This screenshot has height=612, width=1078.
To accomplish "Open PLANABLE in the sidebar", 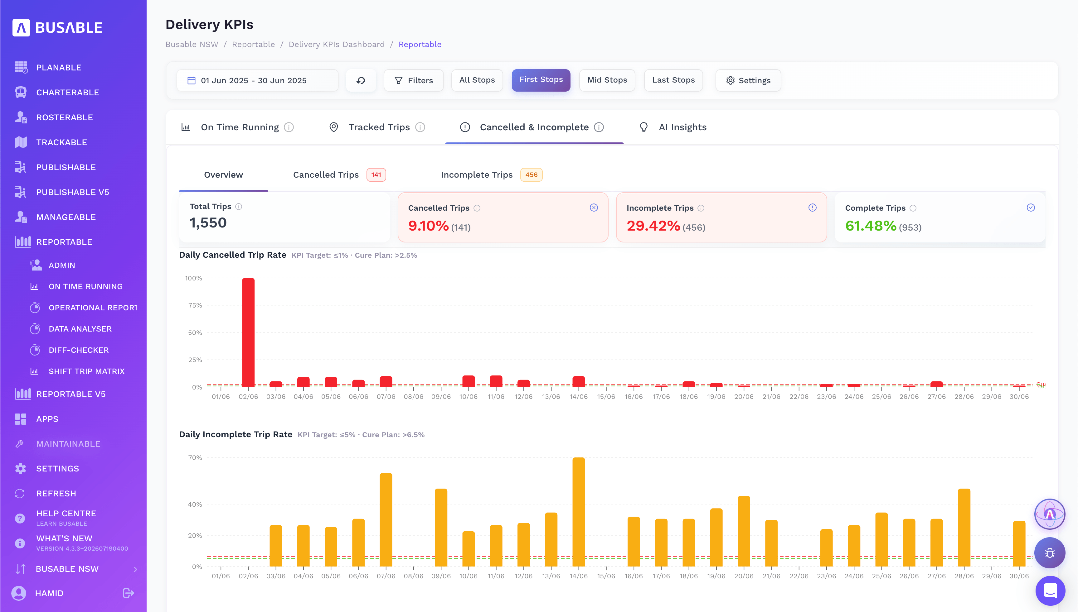I will tap(59, 67).
